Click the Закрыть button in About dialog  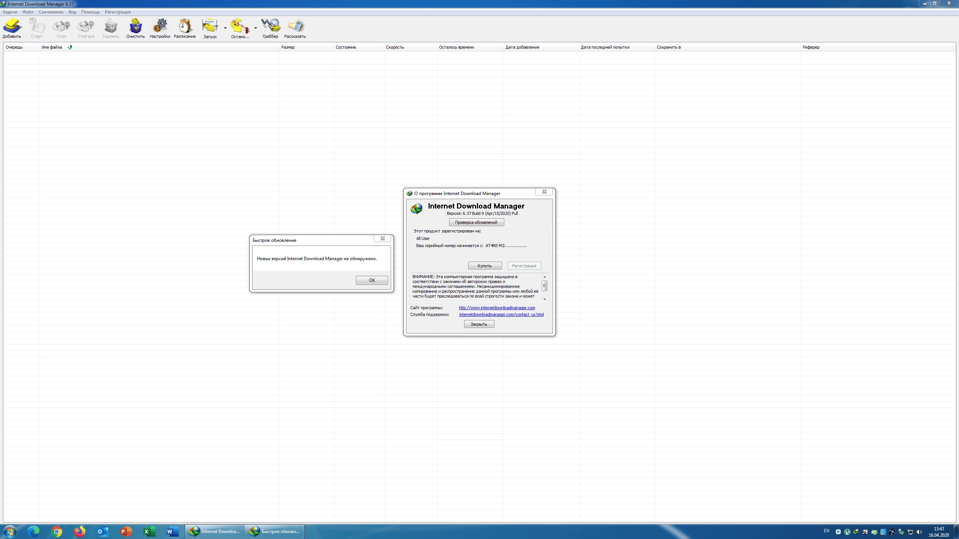(479, 324)
